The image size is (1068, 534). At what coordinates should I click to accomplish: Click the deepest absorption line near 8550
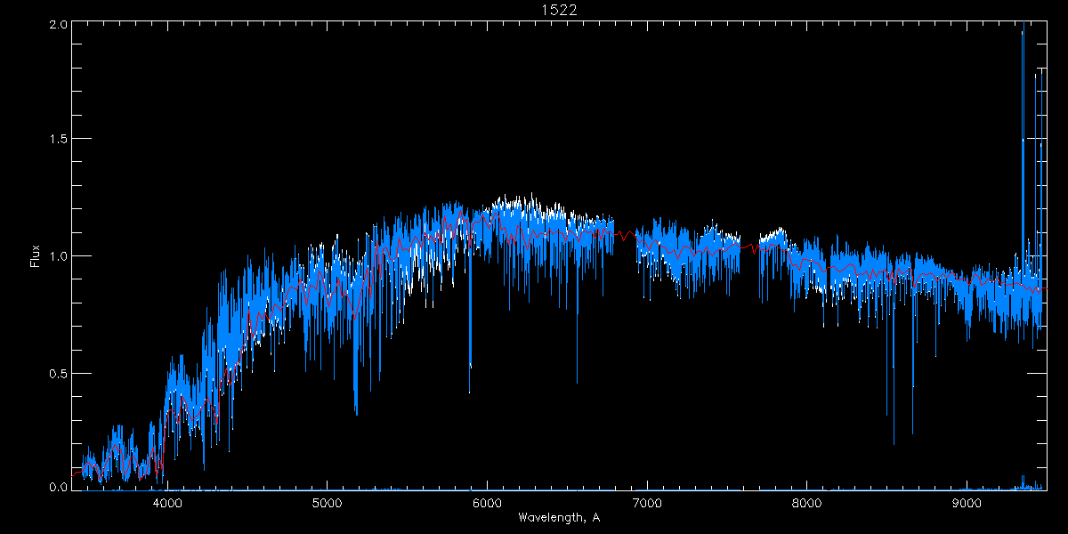[x=894, y=442]
